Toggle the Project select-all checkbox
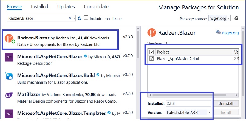Image resolution: width=246 pixels, height=129 pixels. [x=152, y=52]
